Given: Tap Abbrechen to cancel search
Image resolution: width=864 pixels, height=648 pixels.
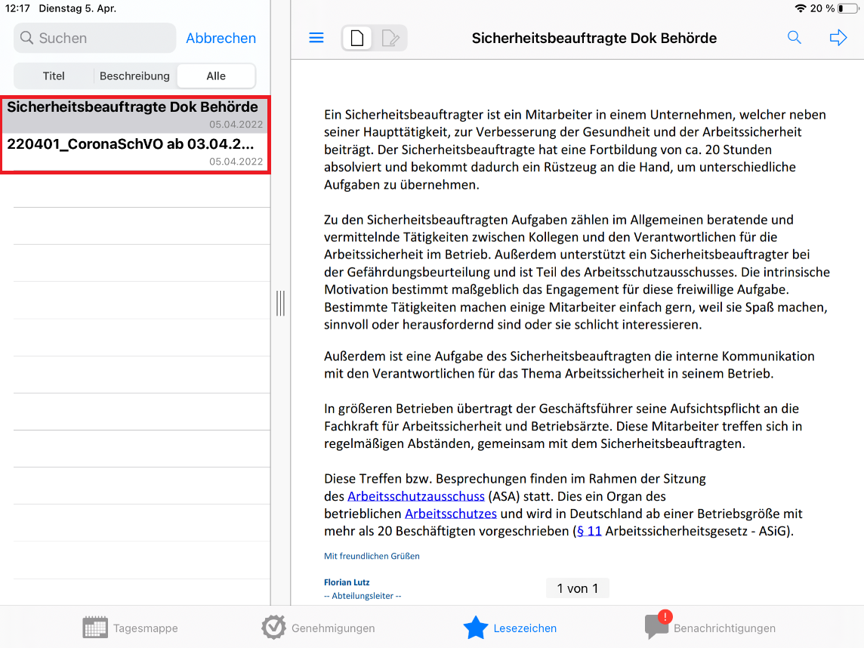Looking at the screenshot, I should [221, 38].
